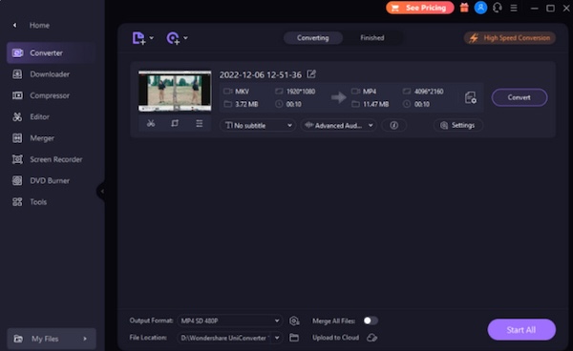The height and width of the screenshot is (351, 573).
Task: Open the user account icon
Action: 480,8
